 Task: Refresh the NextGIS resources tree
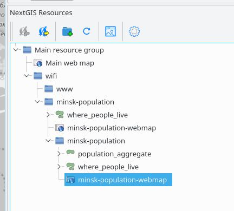pos(87,31)
